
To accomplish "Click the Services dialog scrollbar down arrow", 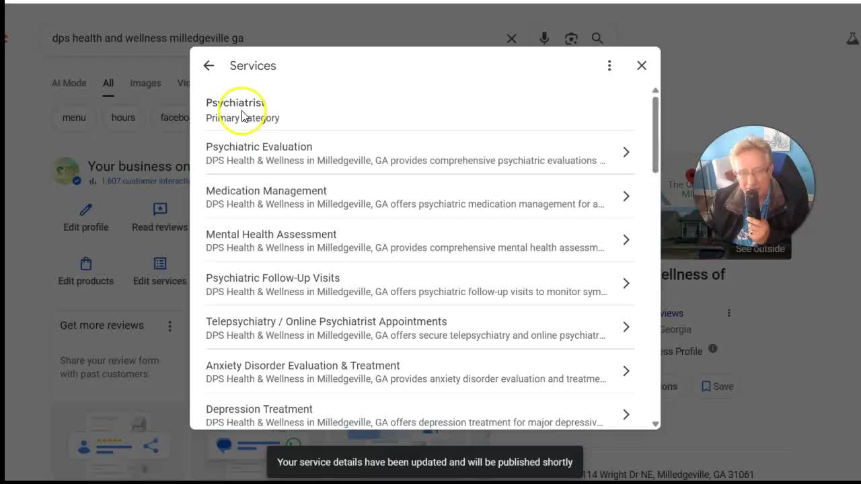I will pos(655,424).
